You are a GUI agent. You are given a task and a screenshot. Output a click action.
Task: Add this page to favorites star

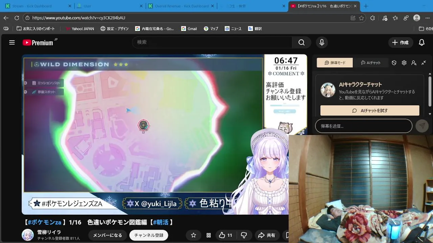(361, 18)
